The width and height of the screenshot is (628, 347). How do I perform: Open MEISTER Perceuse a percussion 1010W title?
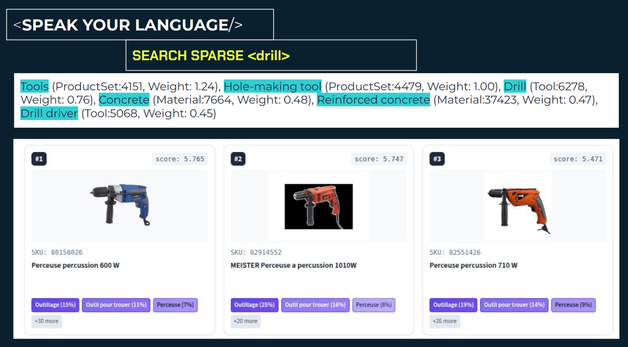click(x=293, y=265)
